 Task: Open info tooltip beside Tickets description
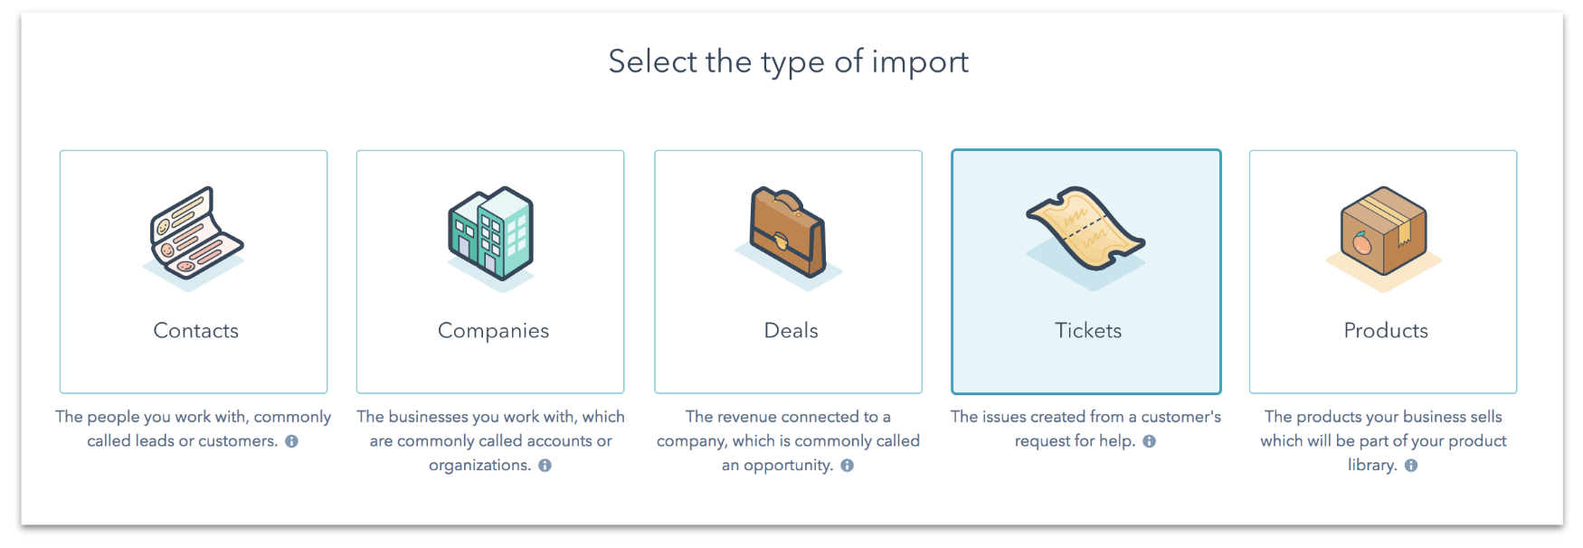[x=1149, y=441]
